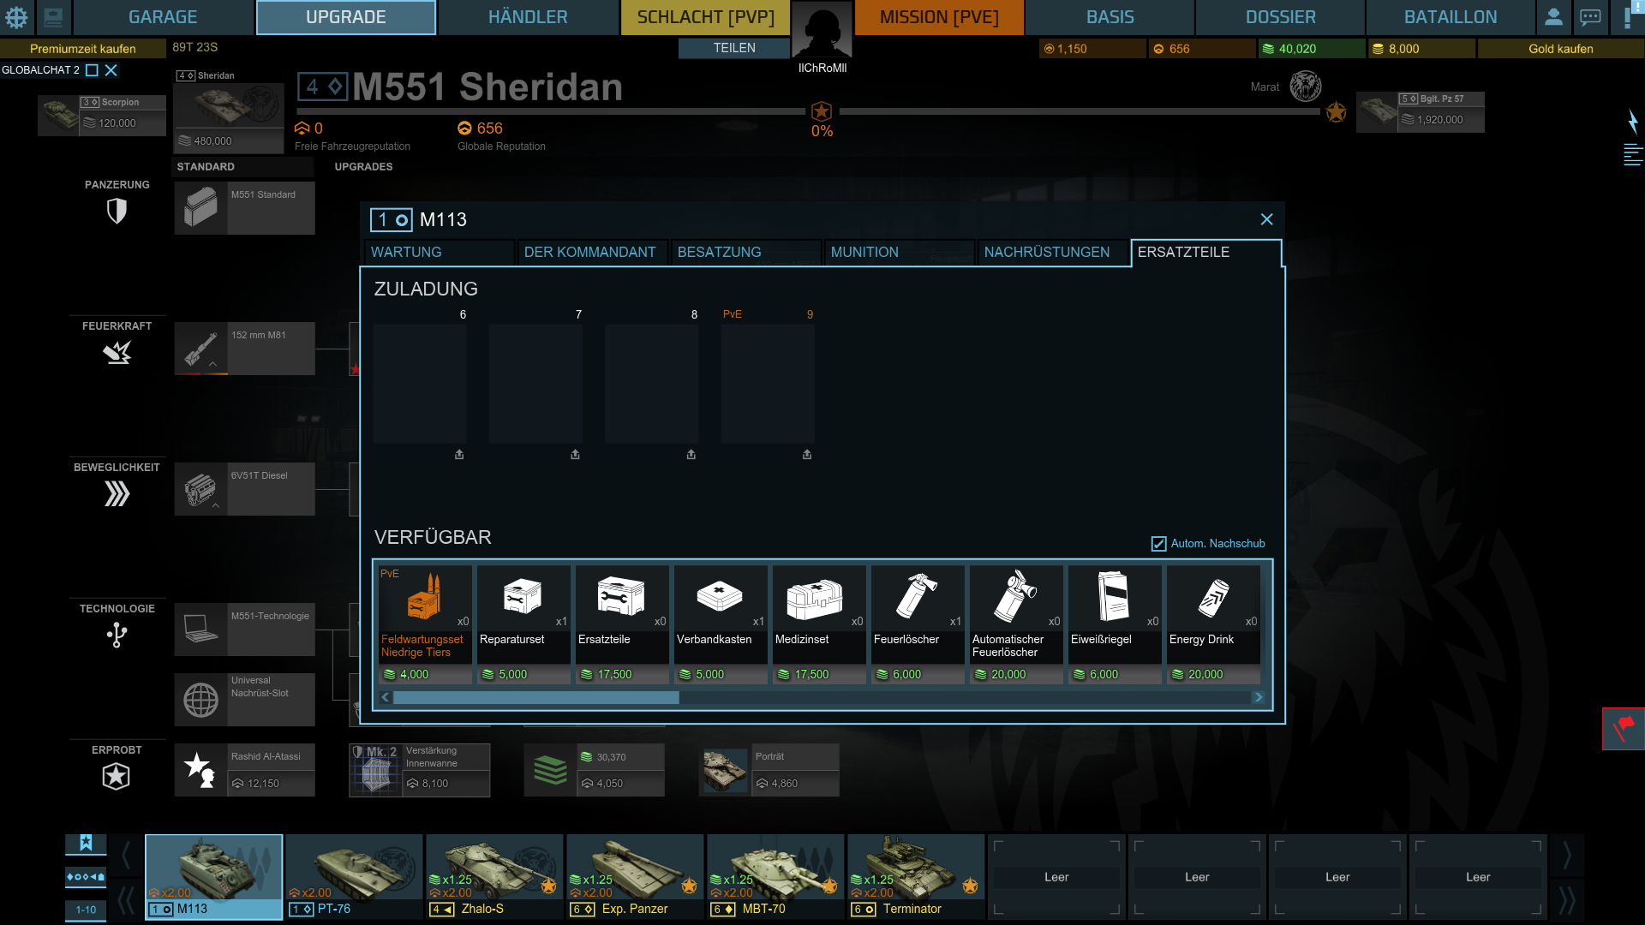This screenshot has height=925, width=1645.
Task: Open the GARAGE main tab
Action: click(x=163, y=17)
